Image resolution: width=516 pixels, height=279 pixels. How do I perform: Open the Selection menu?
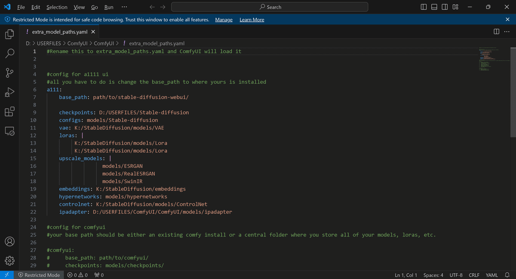click(x=56, y=7)
